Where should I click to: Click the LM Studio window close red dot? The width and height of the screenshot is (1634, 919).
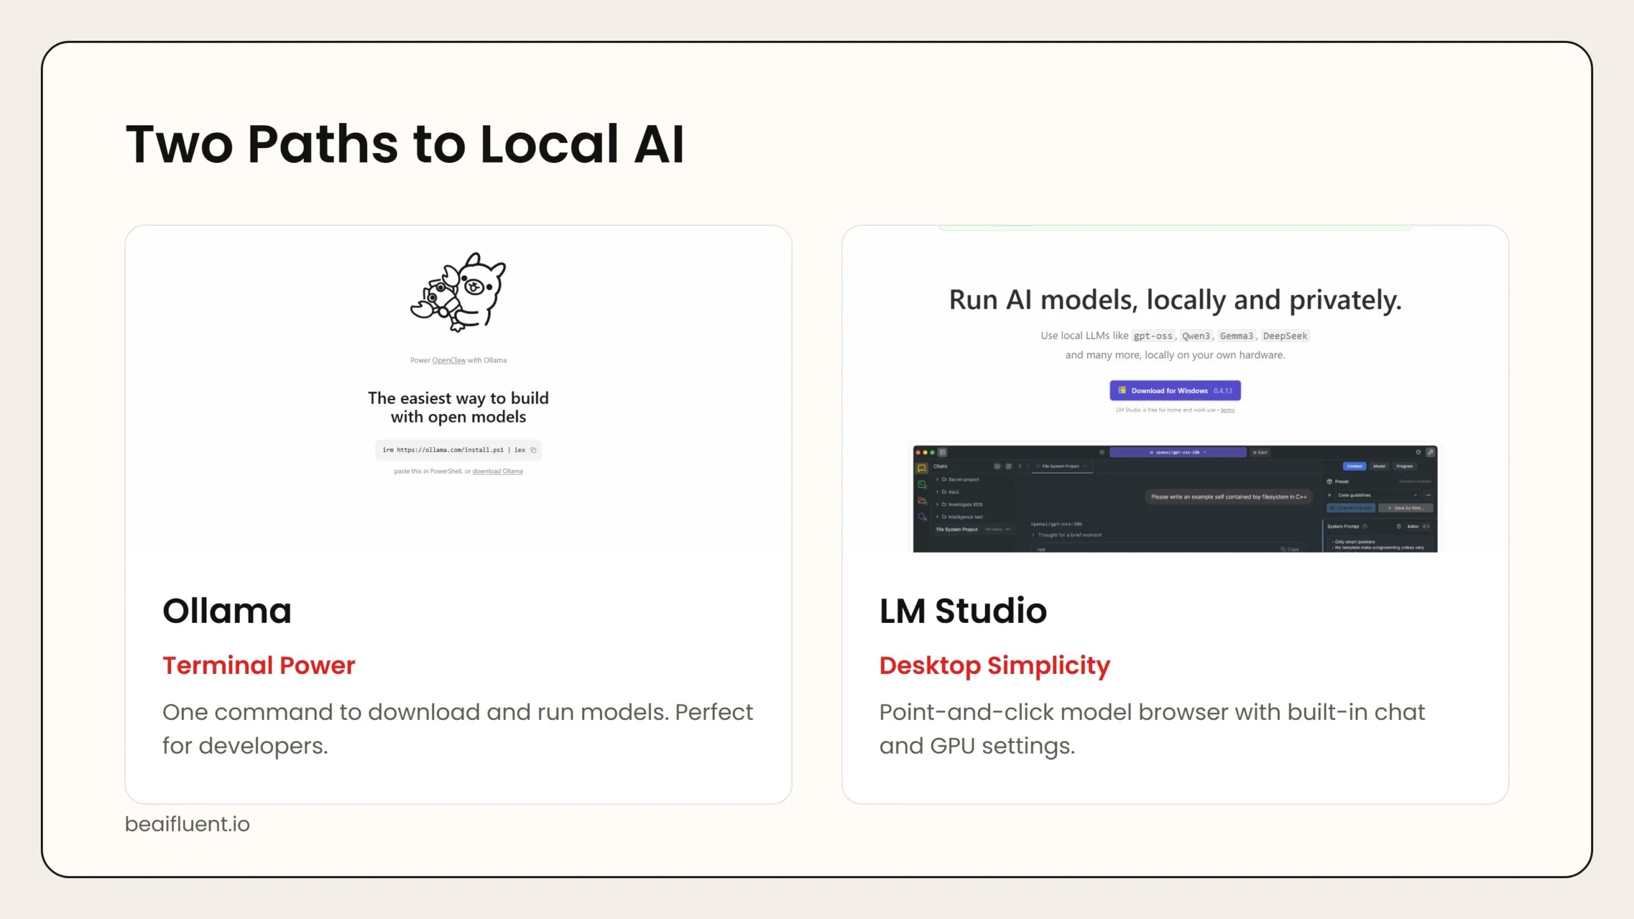(918, 452)
